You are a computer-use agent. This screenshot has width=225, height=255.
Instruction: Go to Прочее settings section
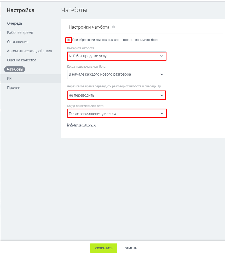(14, 88)
